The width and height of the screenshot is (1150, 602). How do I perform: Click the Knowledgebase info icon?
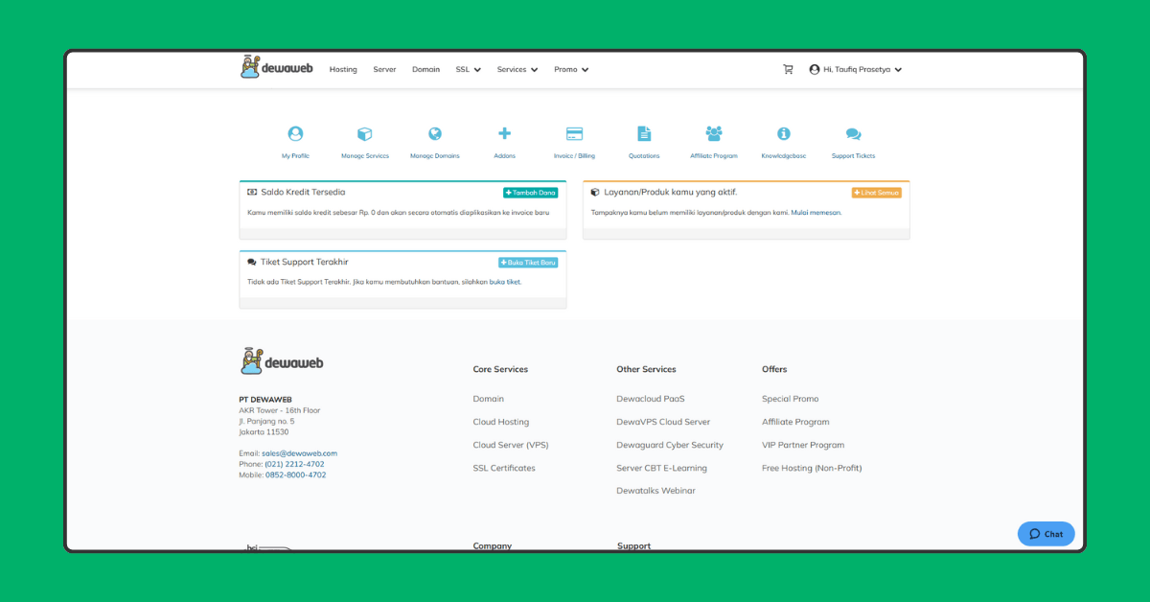pos(783,134)
